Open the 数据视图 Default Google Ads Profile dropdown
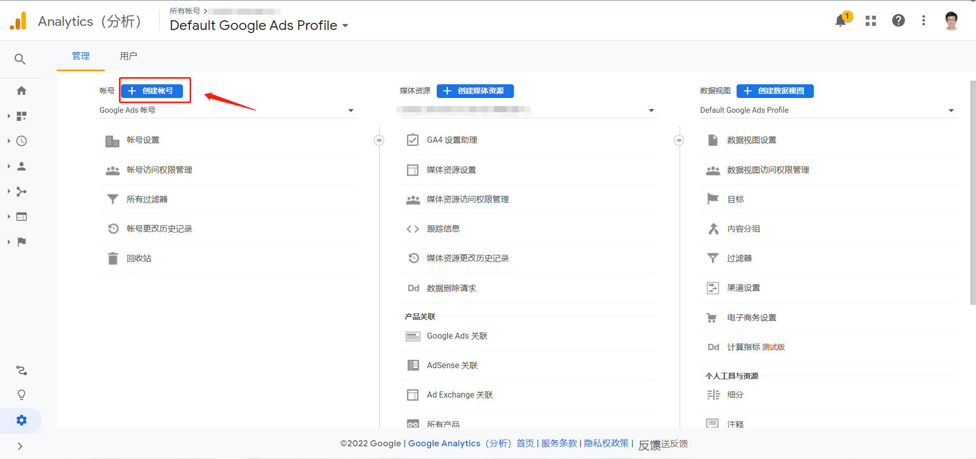 pos(829,110)
